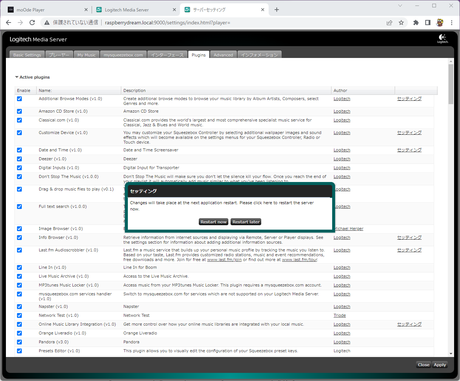The height and width of the screenshot is (381, 460).
Task: Open the Chrome three-dot menu
Action: click(x=452, y=23)
